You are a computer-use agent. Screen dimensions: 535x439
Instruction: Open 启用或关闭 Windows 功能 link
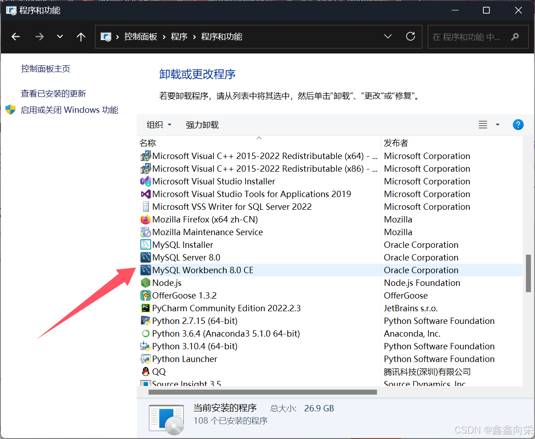[69, 110]
